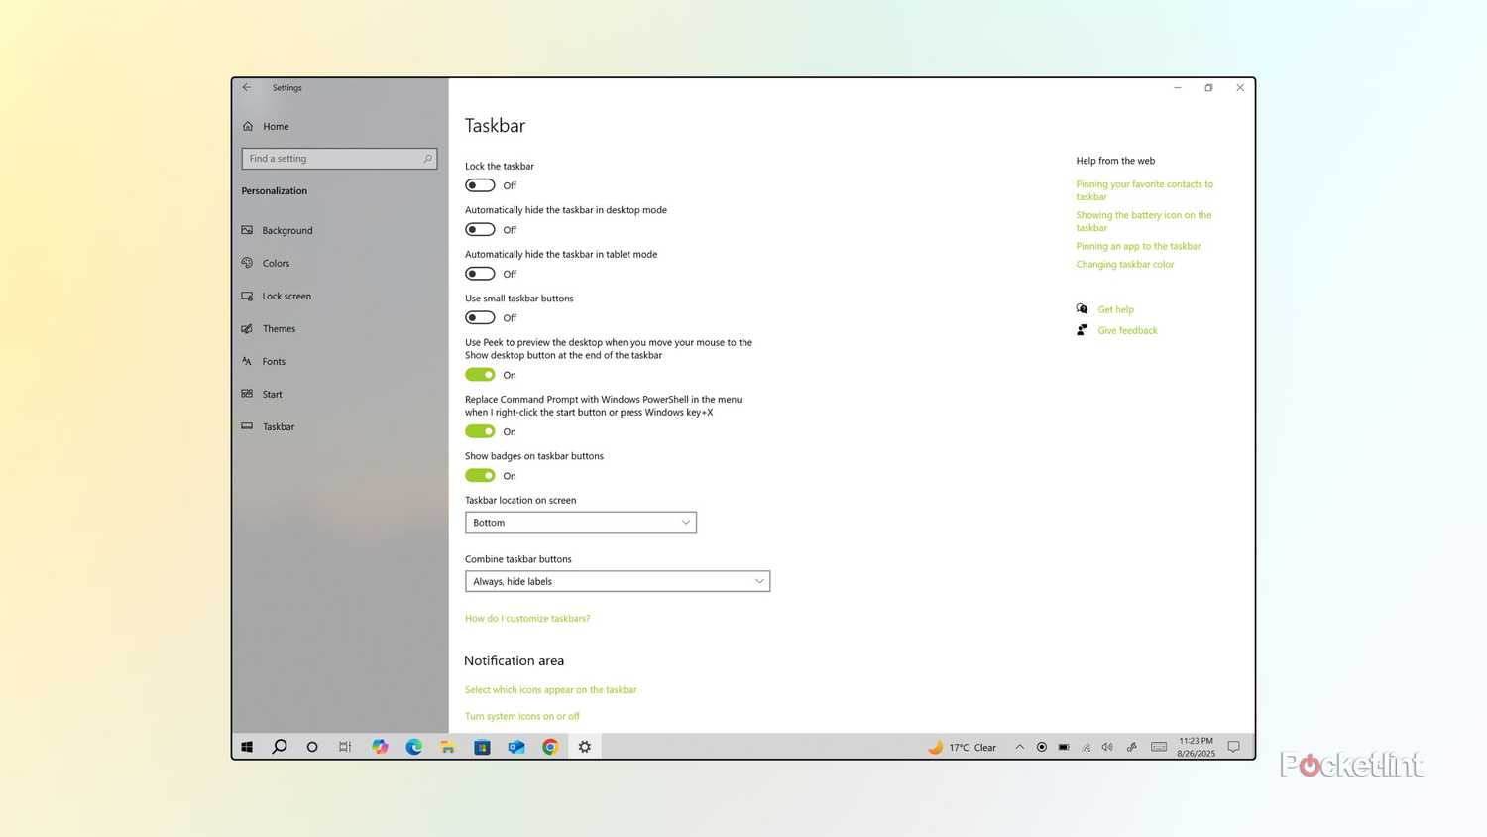This screenshot has height=837, width=1487.
Task: Click the back arrow in Settings
Action: tap(247, 87)
